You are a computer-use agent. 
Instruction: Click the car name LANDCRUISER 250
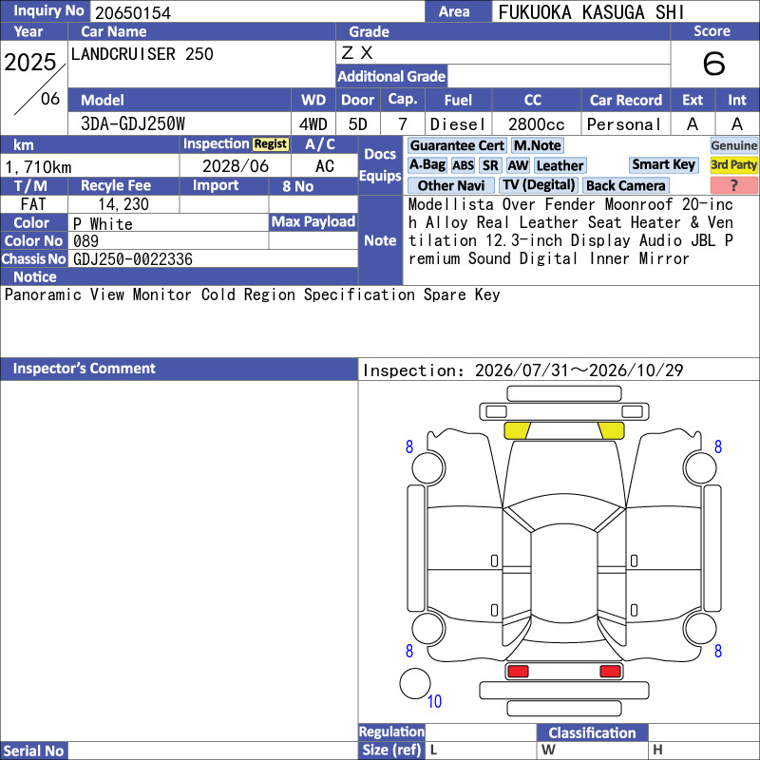tap(142, 54)
